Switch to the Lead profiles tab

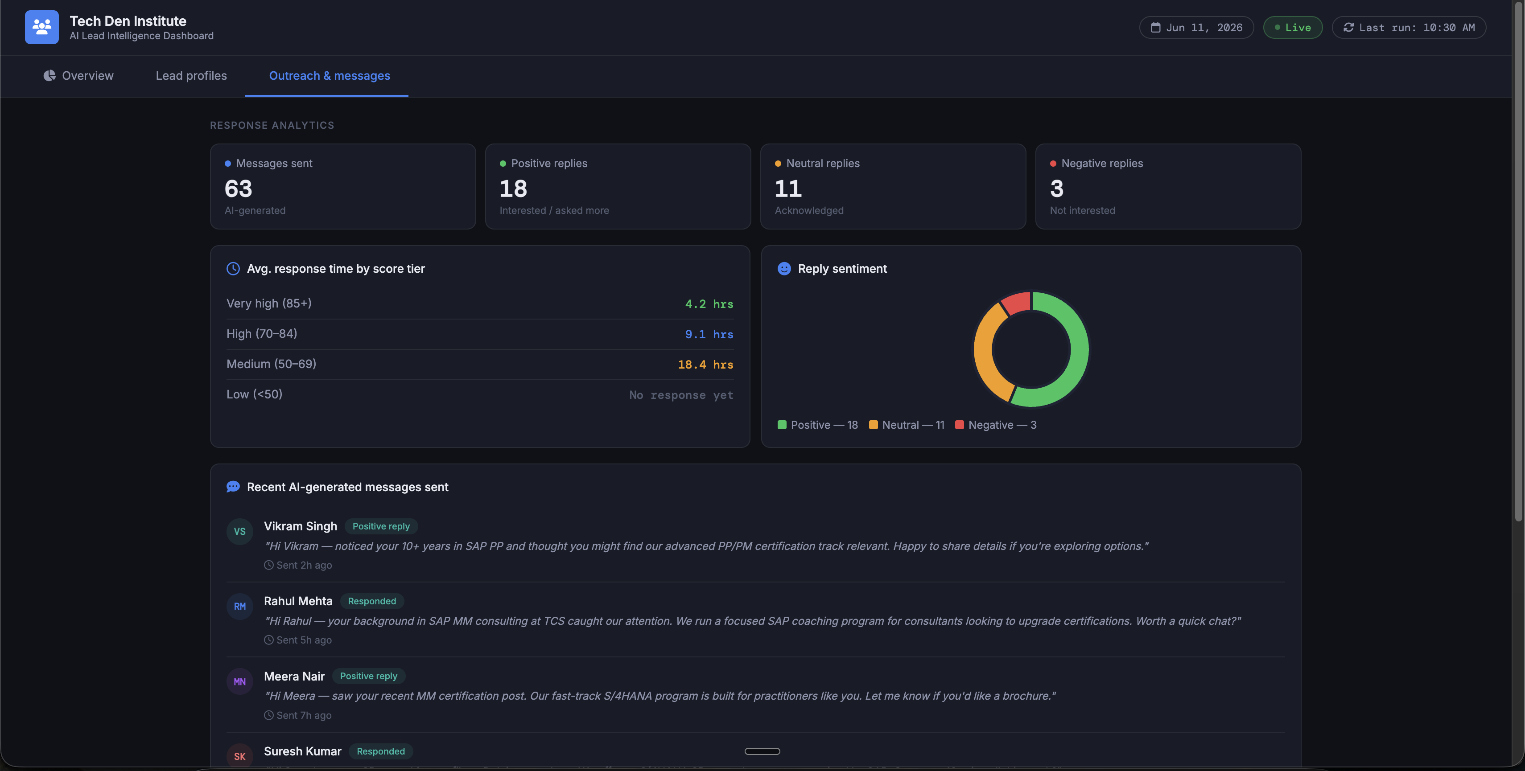[191, 76]
